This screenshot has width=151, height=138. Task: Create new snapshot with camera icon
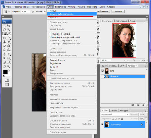tap(137, 105)
